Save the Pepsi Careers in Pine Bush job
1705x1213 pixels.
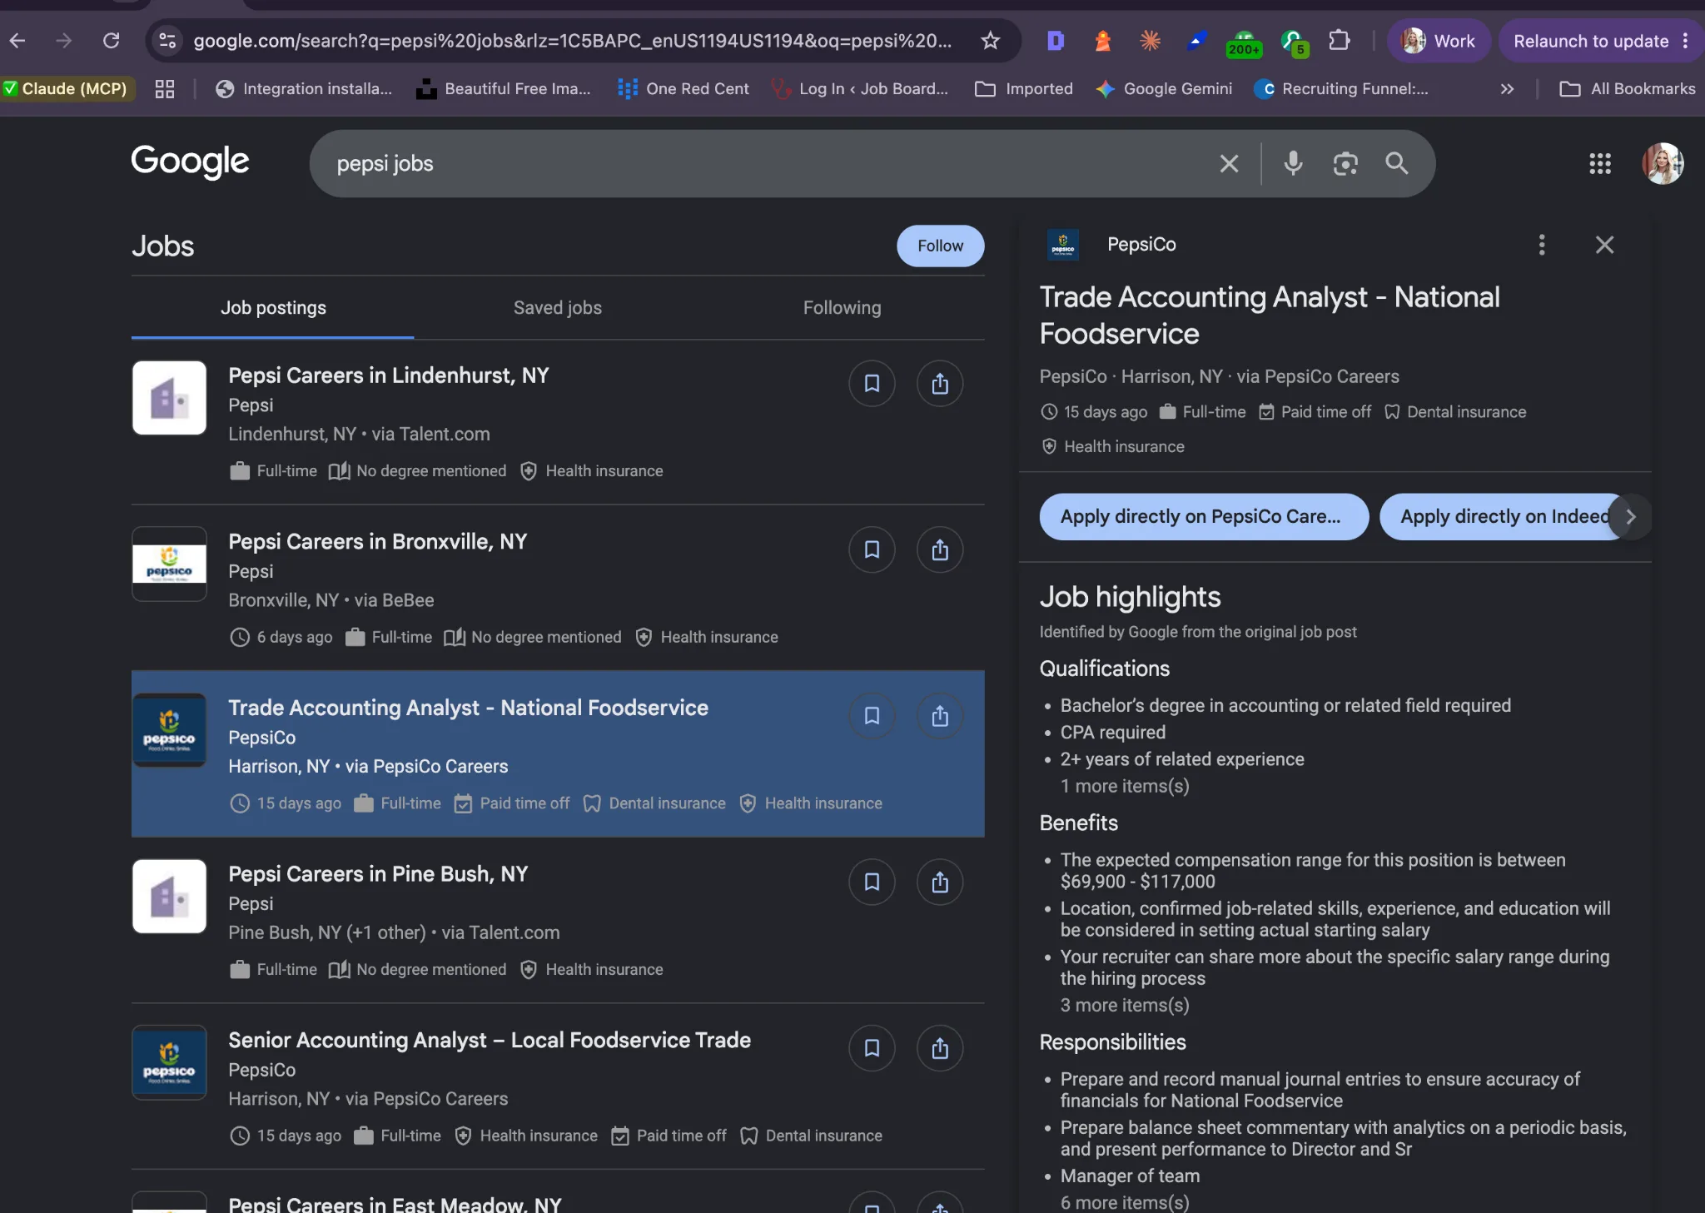click(x=872, y=882)
